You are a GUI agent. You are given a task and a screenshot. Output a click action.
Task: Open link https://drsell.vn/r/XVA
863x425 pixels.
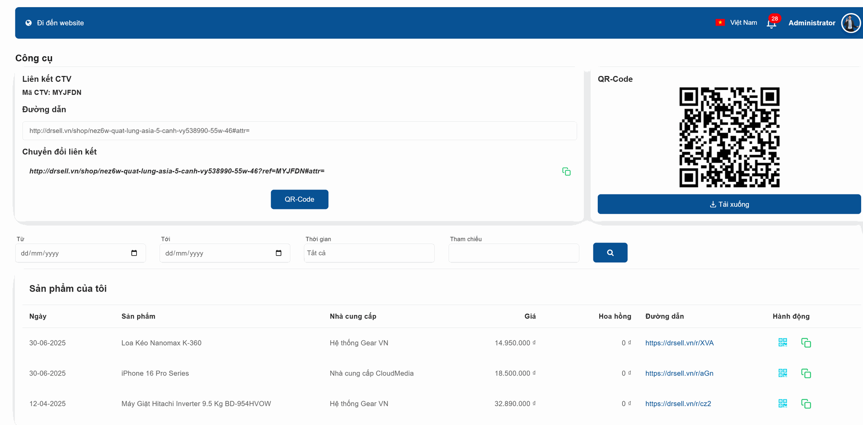click(679, 343)
